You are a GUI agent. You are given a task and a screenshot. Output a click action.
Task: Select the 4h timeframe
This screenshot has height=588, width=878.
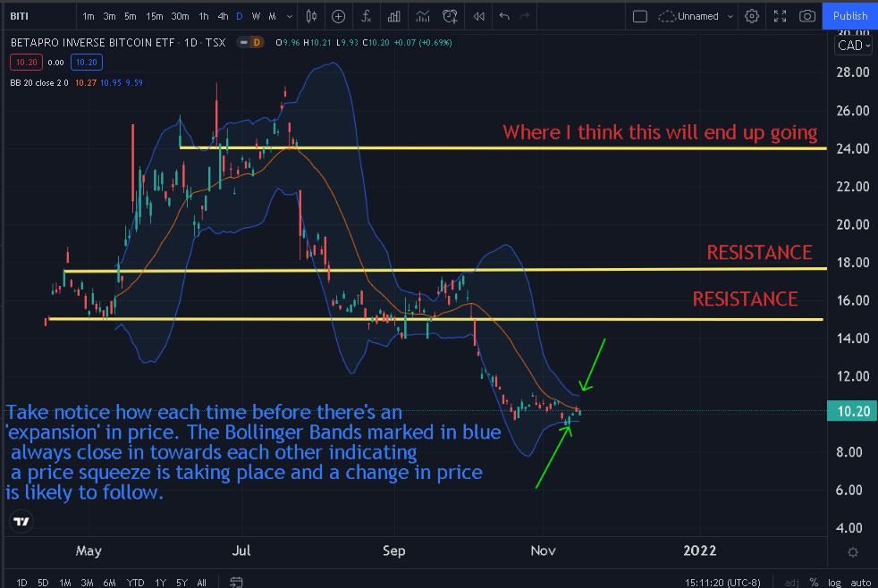point(223,16)
